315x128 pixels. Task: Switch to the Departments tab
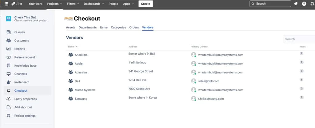[x=88, y=27]
